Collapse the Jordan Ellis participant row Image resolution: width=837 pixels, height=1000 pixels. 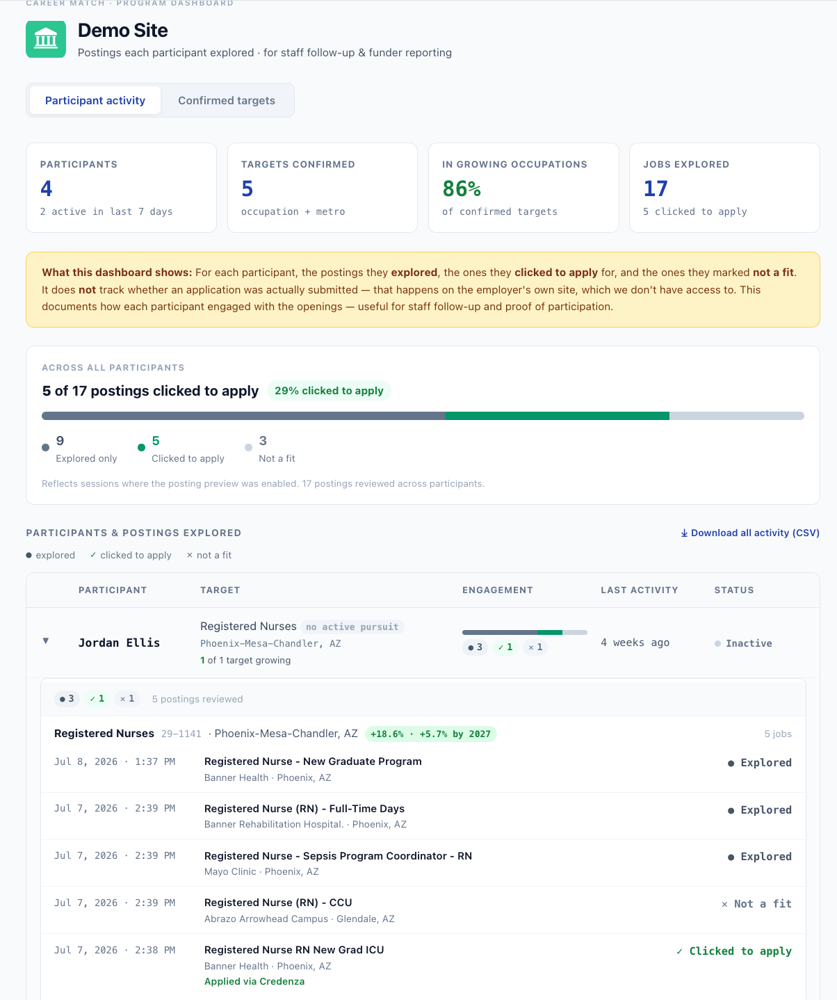click(x=46, y=641)
